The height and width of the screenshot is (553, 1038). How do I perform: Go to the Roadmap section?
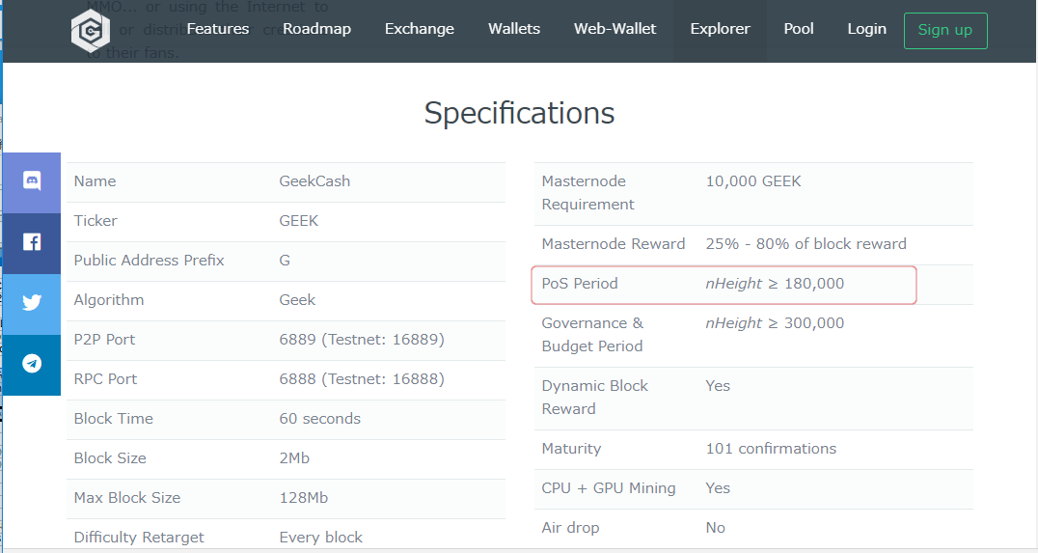(316, 29)
